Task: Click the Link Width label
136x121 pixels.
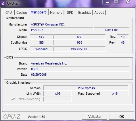Action: click(33, 93)
